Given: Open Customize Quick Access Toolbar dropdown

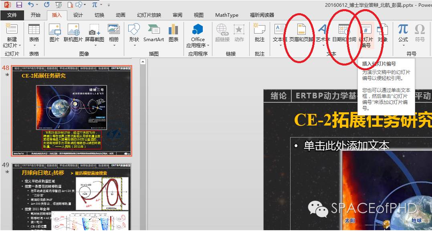Looking at the screenshot, I should tap(109, 5).
